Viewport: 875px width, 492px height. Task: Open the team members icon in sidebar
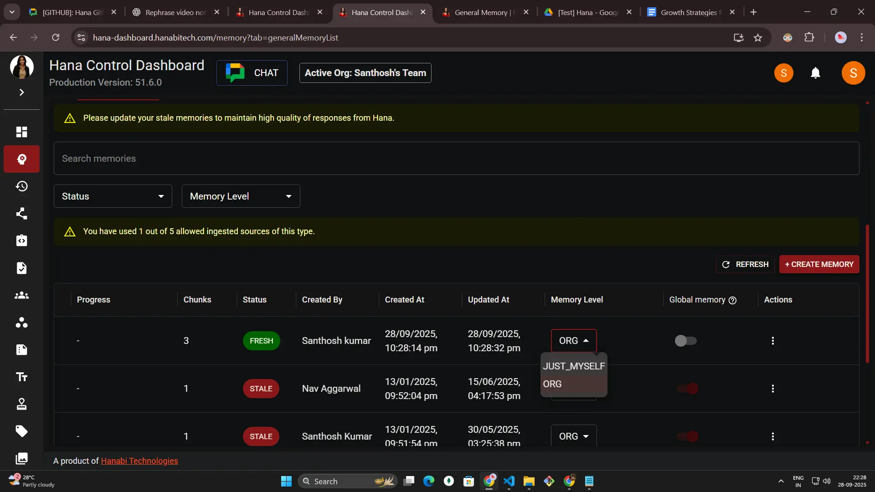click(21, 295)
